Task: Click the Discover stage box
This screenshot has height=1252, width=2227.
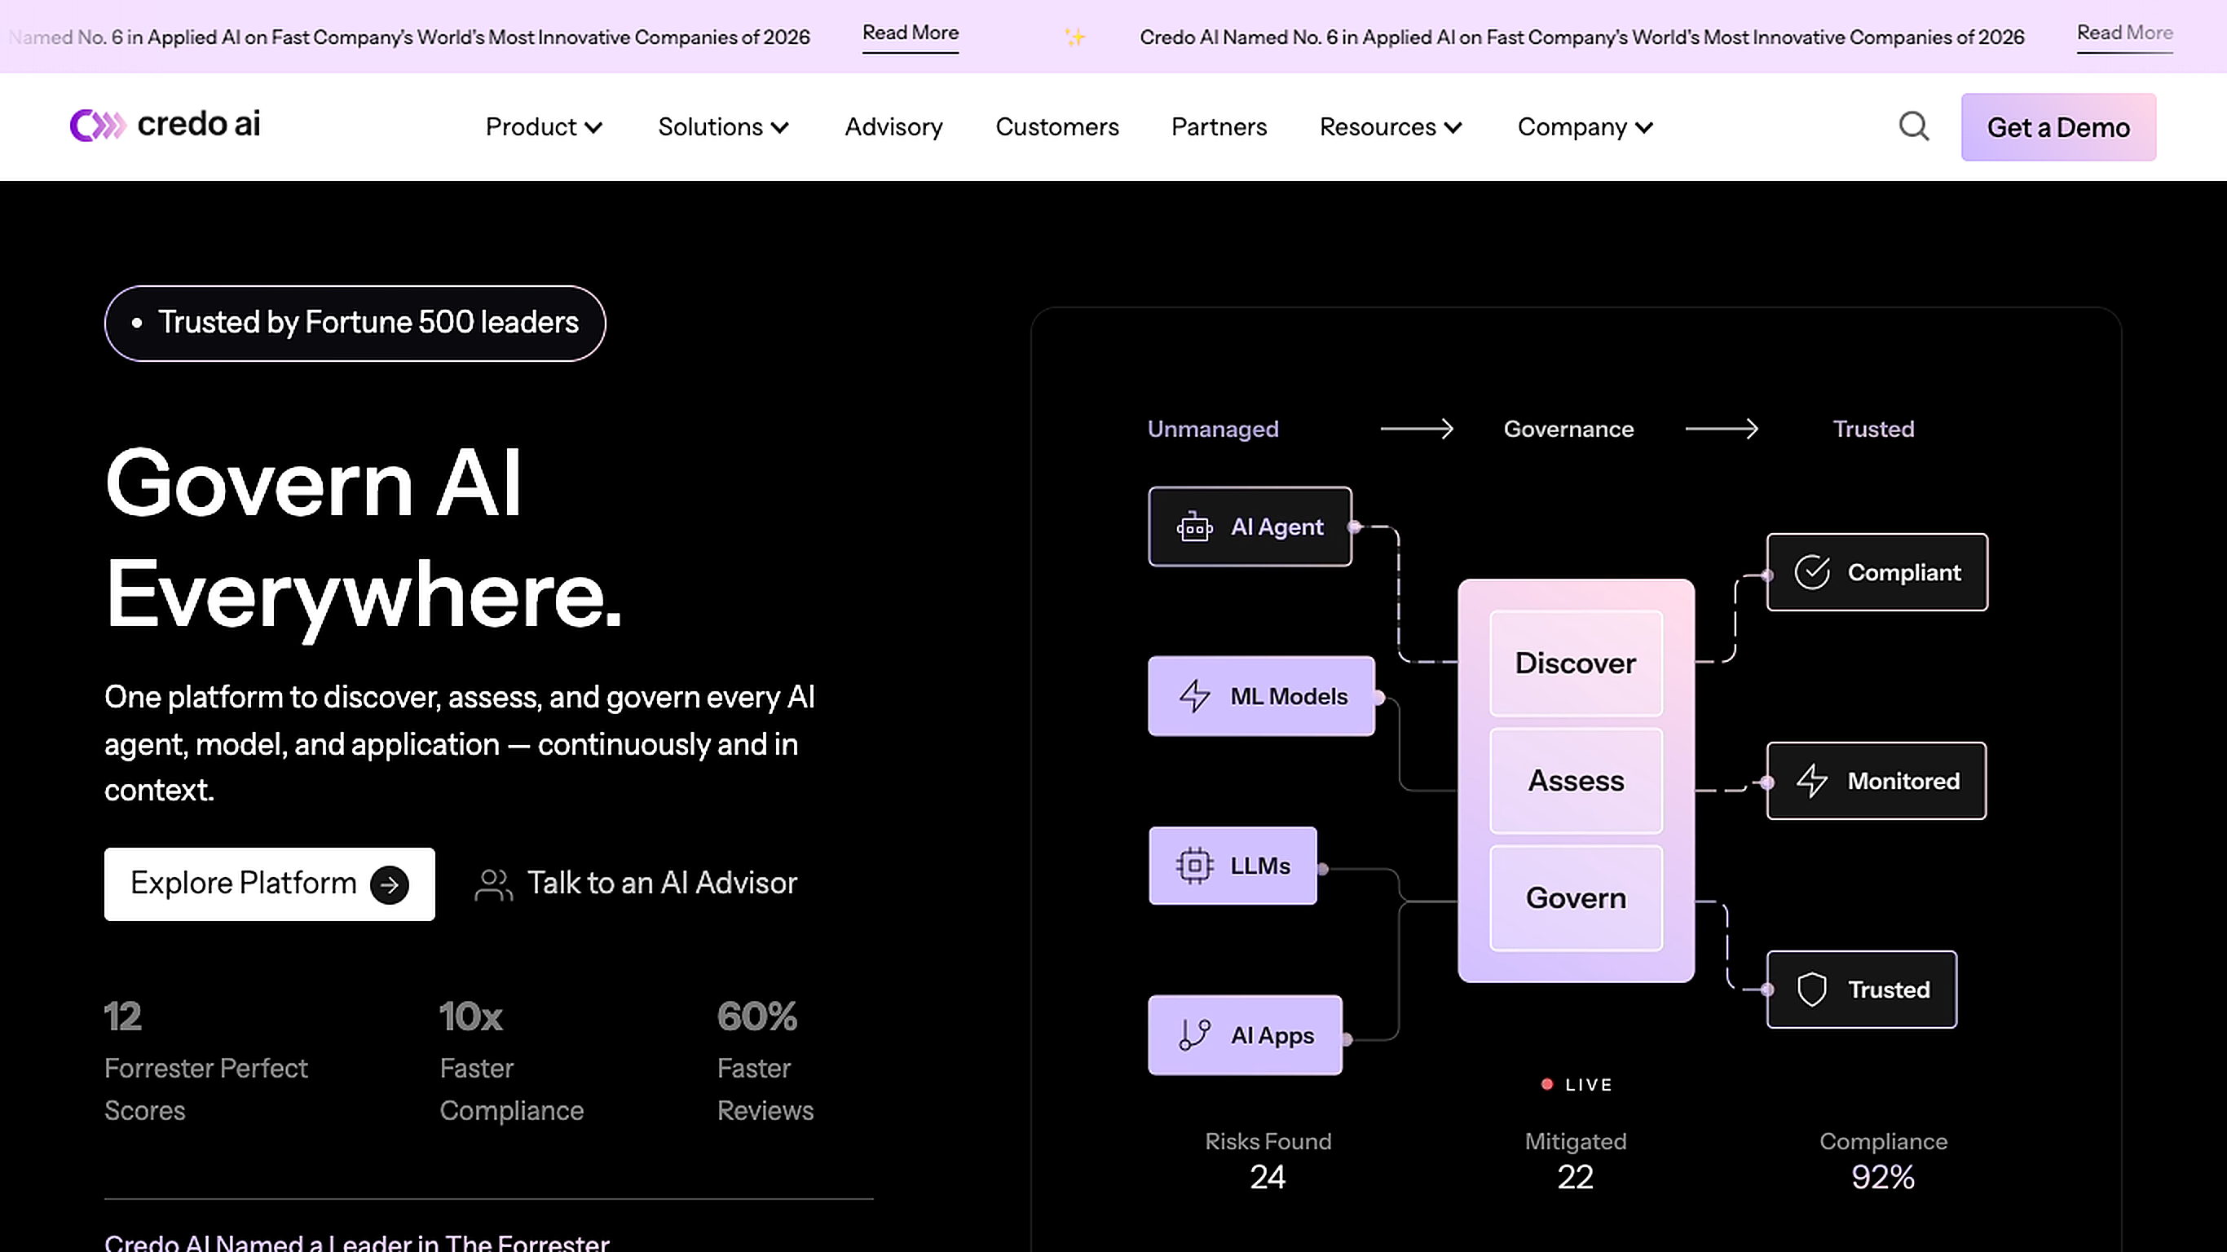Action: [x=1576, y=663]
